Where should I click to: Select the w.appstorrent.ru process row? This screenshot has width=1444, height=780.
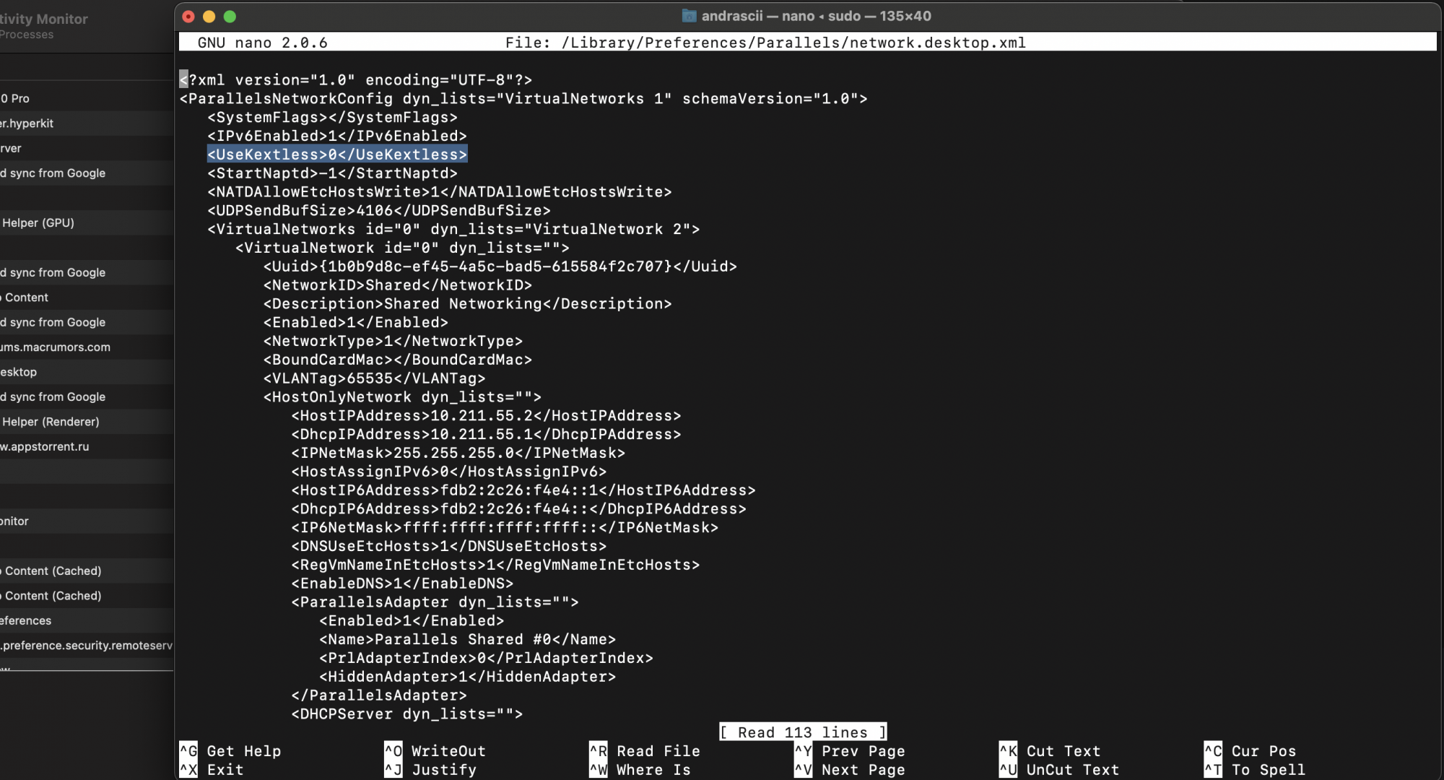(43, 446)
